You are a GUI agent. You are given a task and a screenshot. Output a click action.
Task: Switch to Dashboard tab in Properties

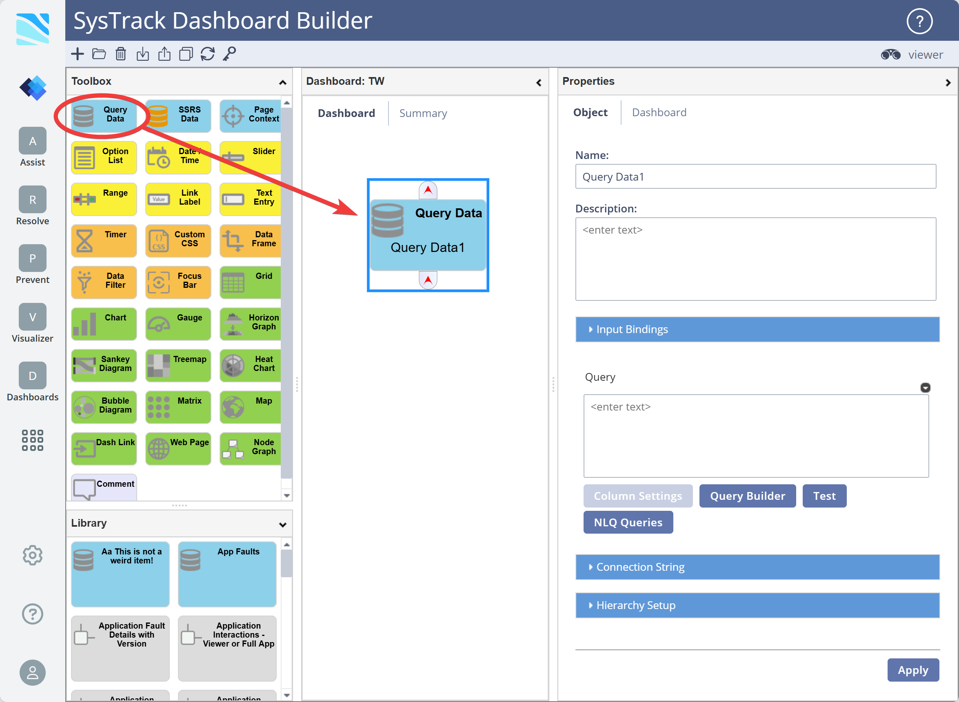[659, 113]
